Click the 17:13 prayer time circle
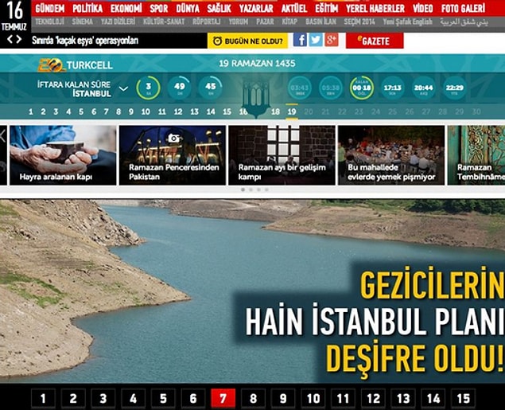505x410 pixels. [393, 88]
